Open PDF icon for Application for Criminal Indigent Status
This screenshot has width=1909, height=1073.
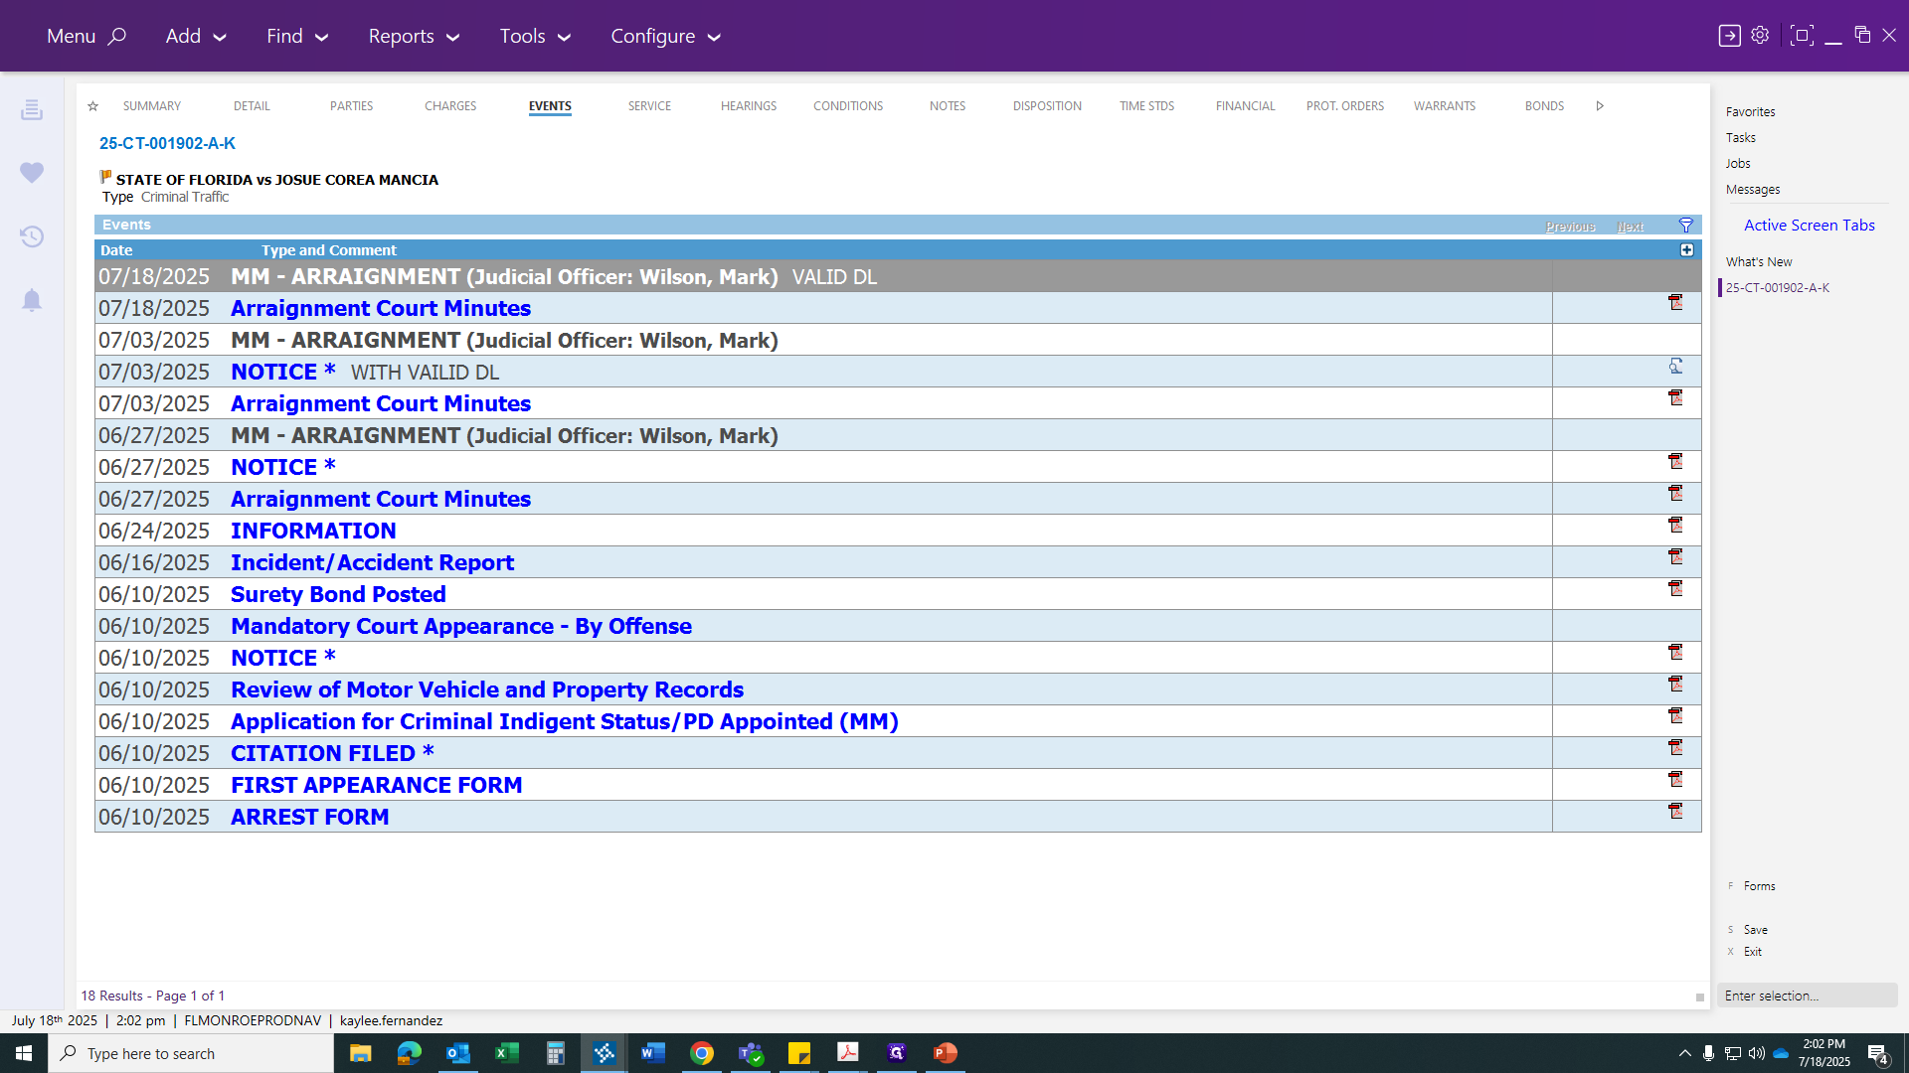[1675, 715]
